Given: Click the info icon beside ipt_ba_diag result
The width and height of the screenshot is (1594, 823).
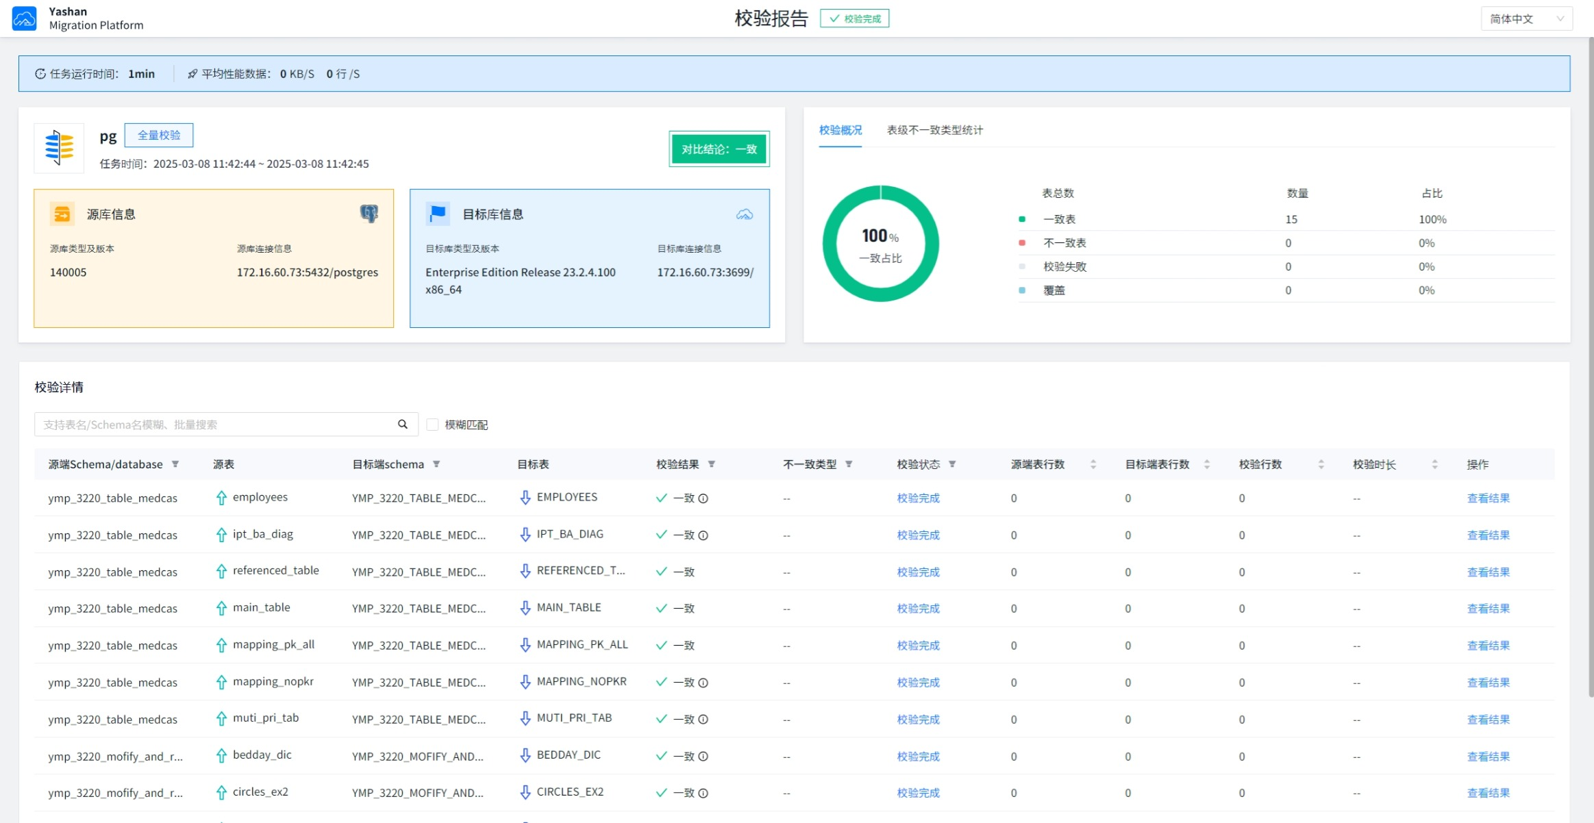Looking at the screenshot, I should pos(703,535).
